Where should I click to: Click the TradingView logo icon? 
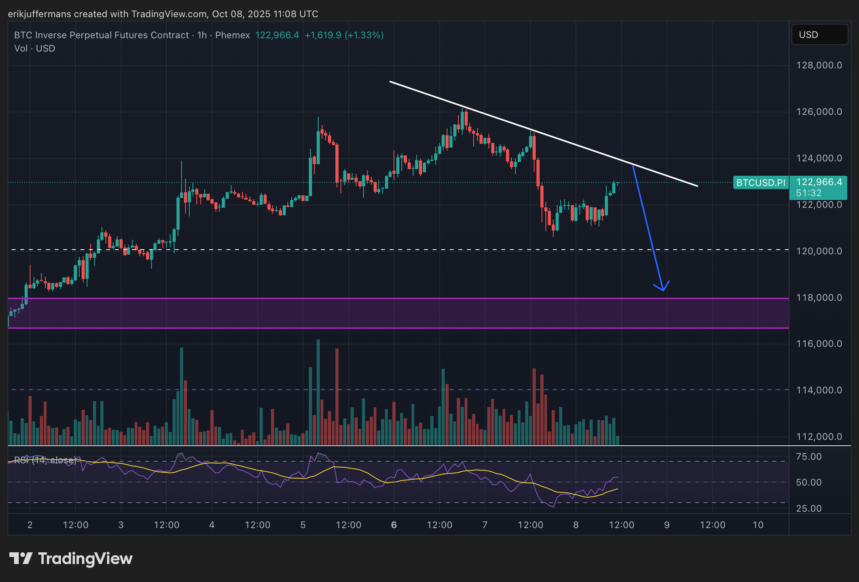pyautogui.click(x=20, y=559)
